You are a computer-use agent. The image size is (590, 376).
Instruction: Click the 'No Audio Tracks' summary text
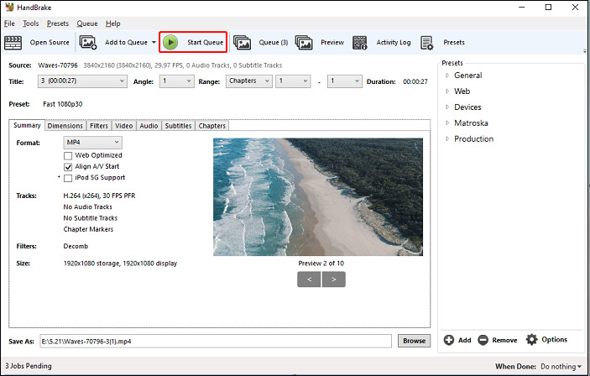(x=87, y=207)
